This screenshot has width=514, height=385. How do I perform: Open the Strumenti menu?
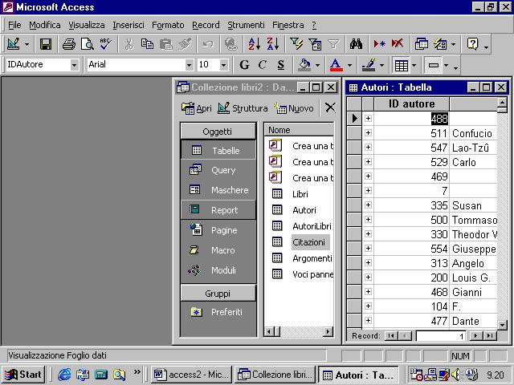tap(245, 25)
